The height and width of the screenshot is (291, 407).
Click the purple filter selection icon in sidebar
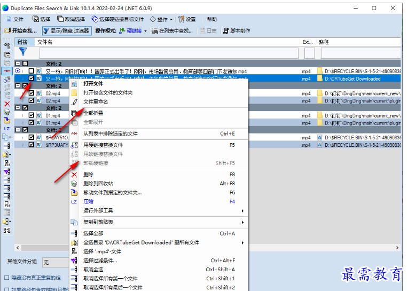7,171
